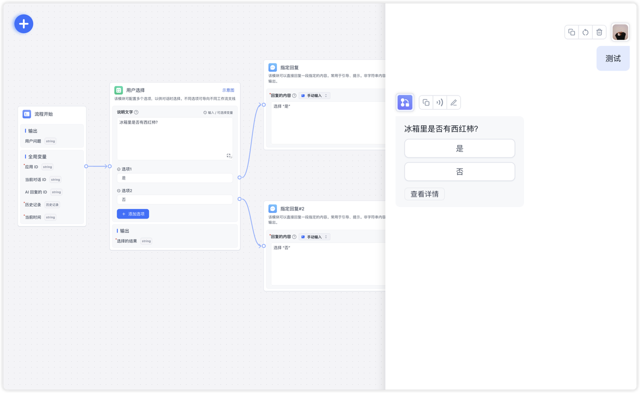Expand the 说明文字 text area to fullscreen

click(229, 155)
